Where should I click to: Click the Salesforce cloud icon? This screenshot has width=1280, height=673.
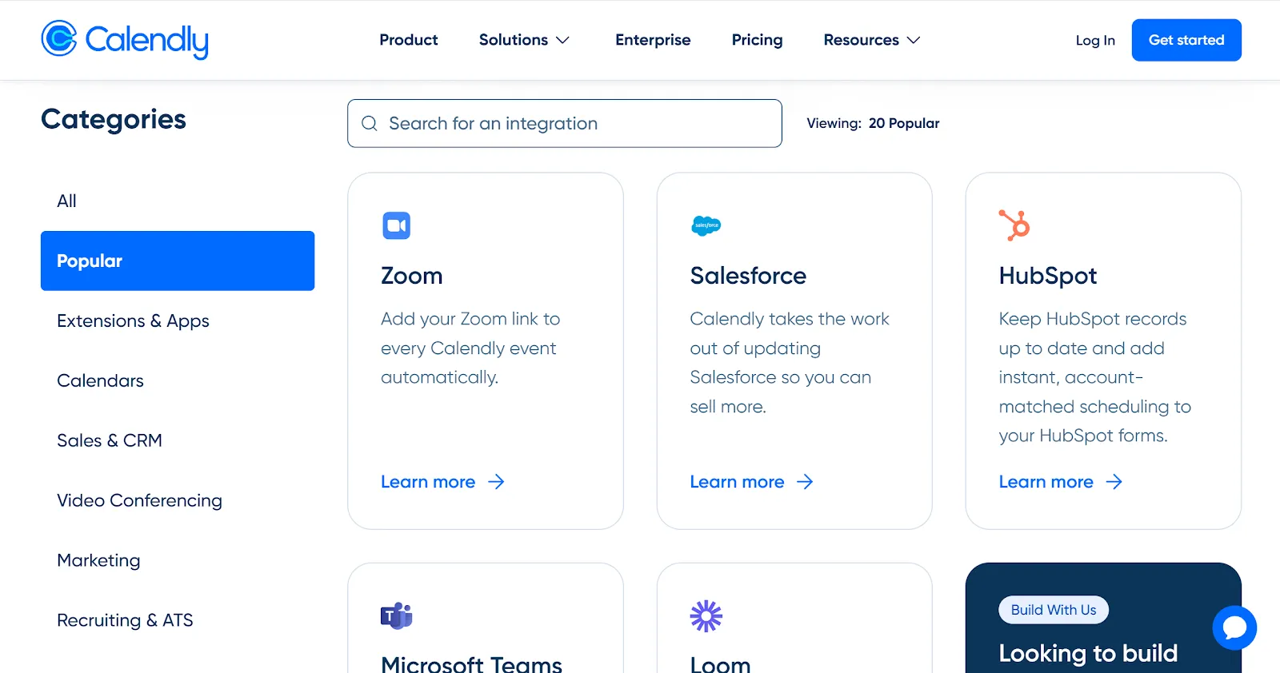pyautogui.click(x=706, y=225)
